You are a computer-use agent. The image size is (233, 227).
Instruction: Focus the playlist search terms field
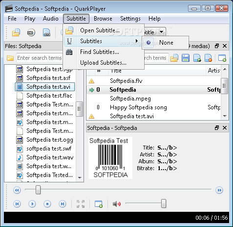156,58
